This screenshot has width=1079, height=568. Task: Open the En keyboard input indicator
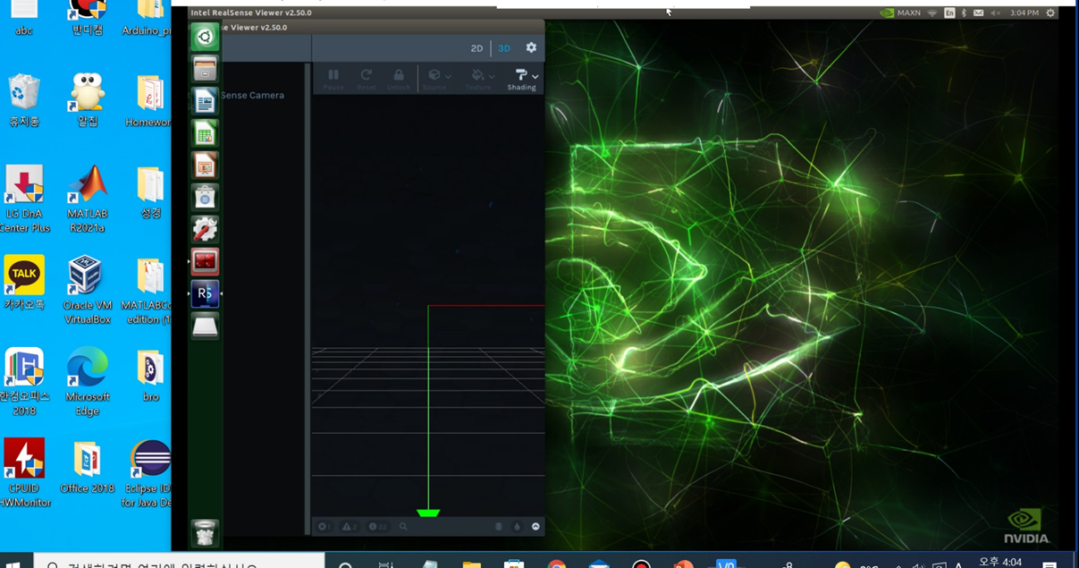[x=948, y=13]
